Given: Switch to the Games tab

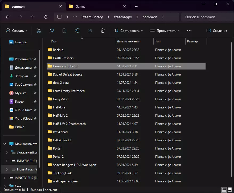Looking at the screenshot, I should [81, 6].
